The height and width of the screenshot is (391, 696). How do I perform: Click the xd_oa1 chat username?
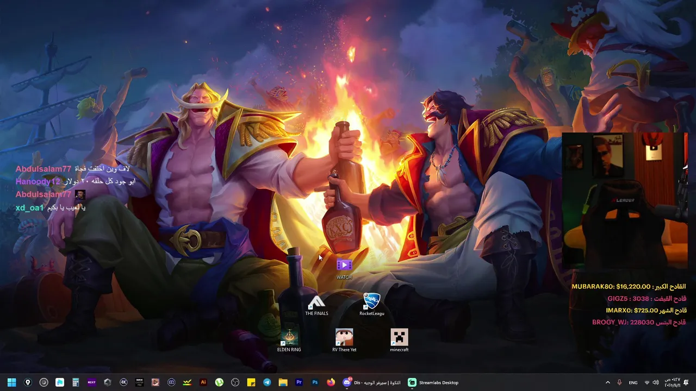[29, 207]
